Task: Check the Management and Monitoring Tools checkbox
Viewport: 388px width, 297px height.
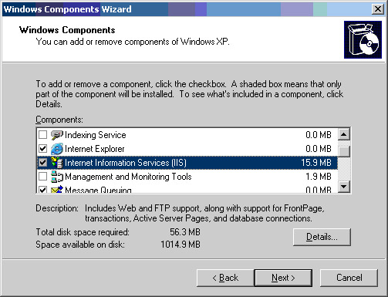Action: (x=42, y=176)
